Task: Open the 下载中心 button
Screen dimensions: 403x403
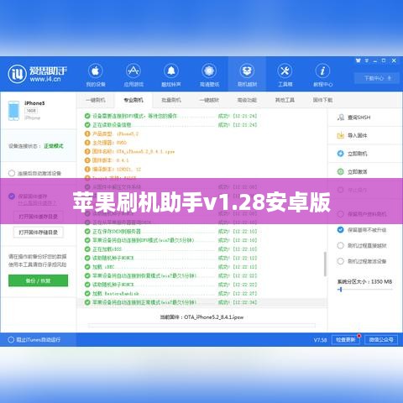Action: point(377,78)
